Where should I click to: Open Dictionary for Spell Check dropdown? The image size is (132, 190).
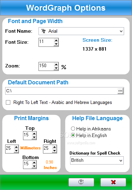point(97,160)
